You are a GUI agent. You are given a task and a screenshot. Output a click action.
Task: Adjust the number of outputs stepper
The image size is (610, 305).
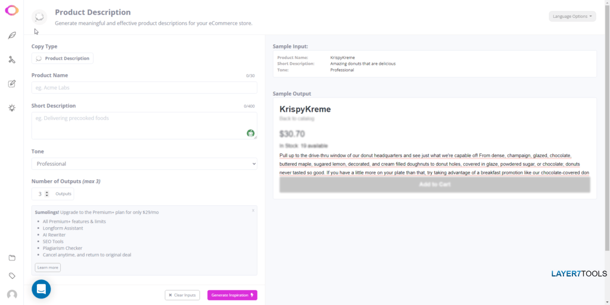(47, 194)
